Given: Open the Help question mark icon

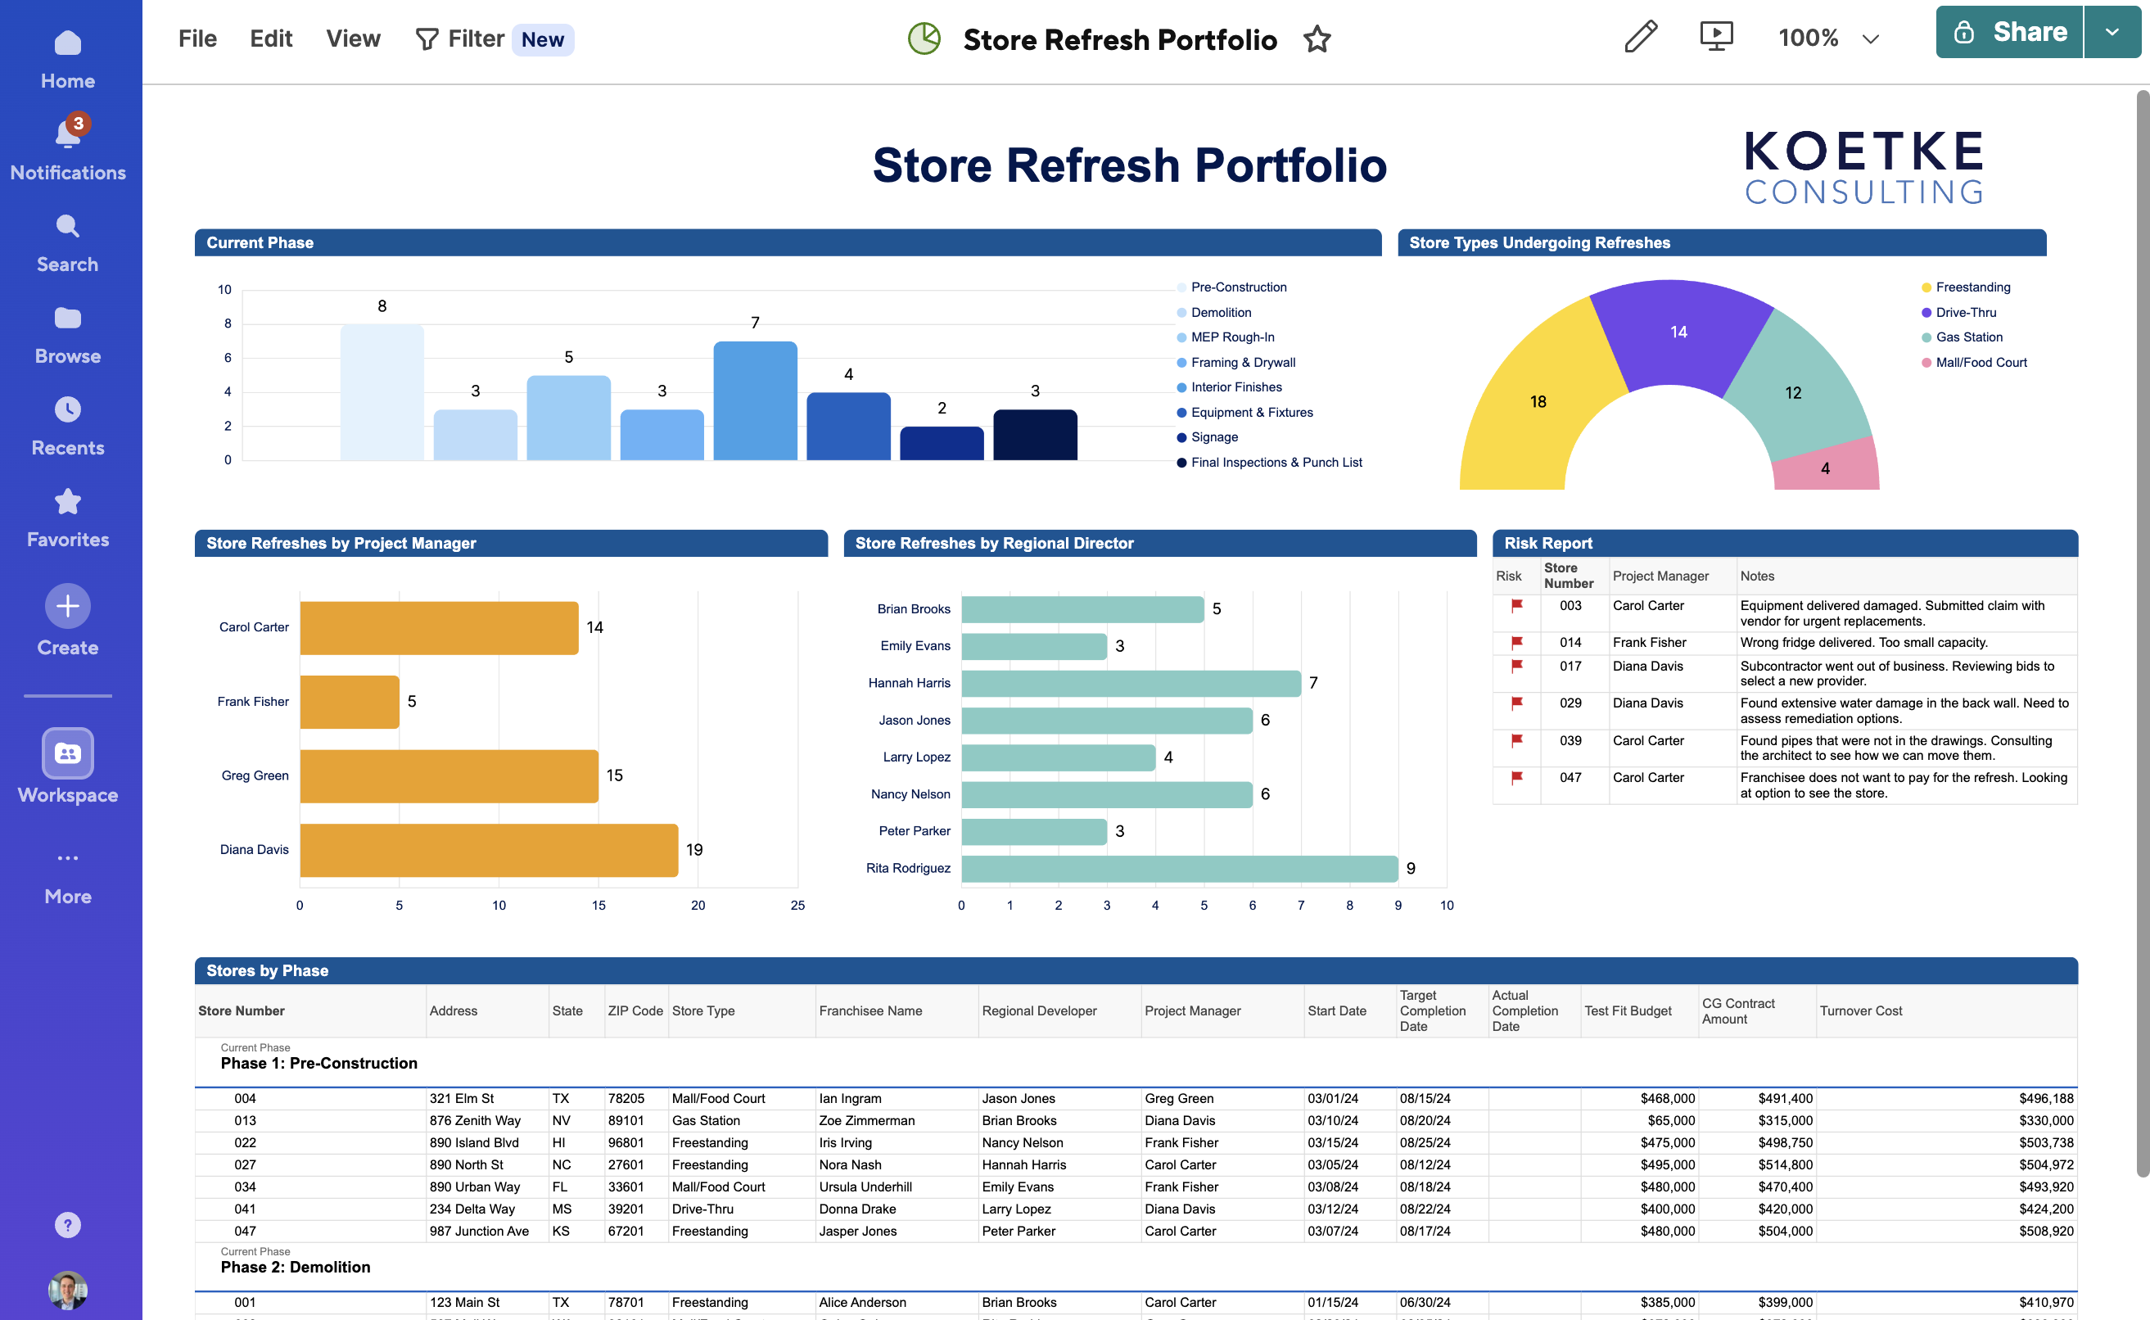Looking at the screenshot, I should [67, 1225].
